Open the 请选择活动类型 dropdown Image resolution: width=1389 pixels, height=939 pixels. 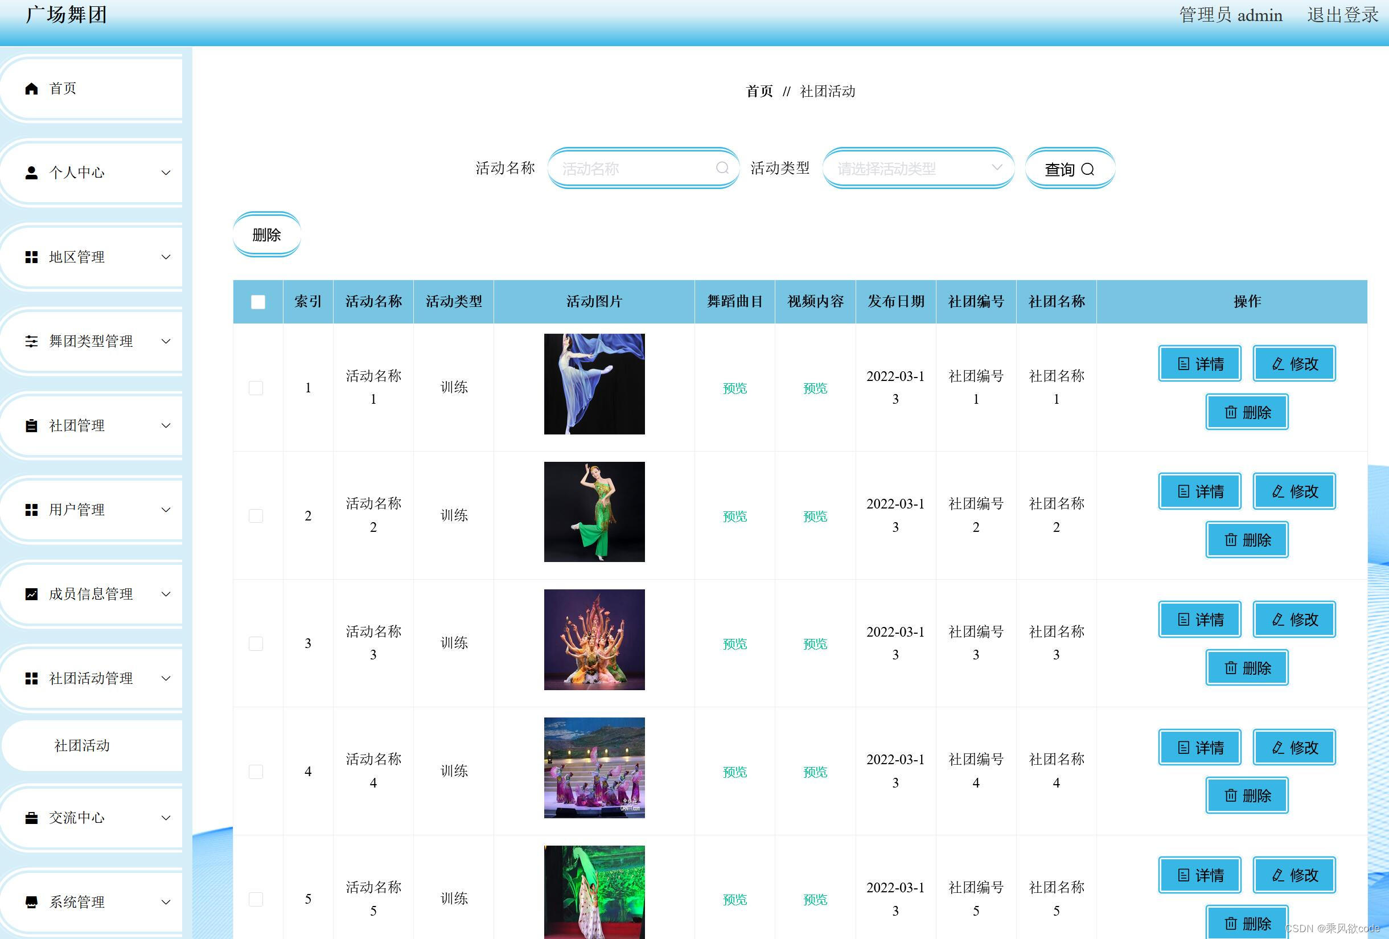[918, 168]
